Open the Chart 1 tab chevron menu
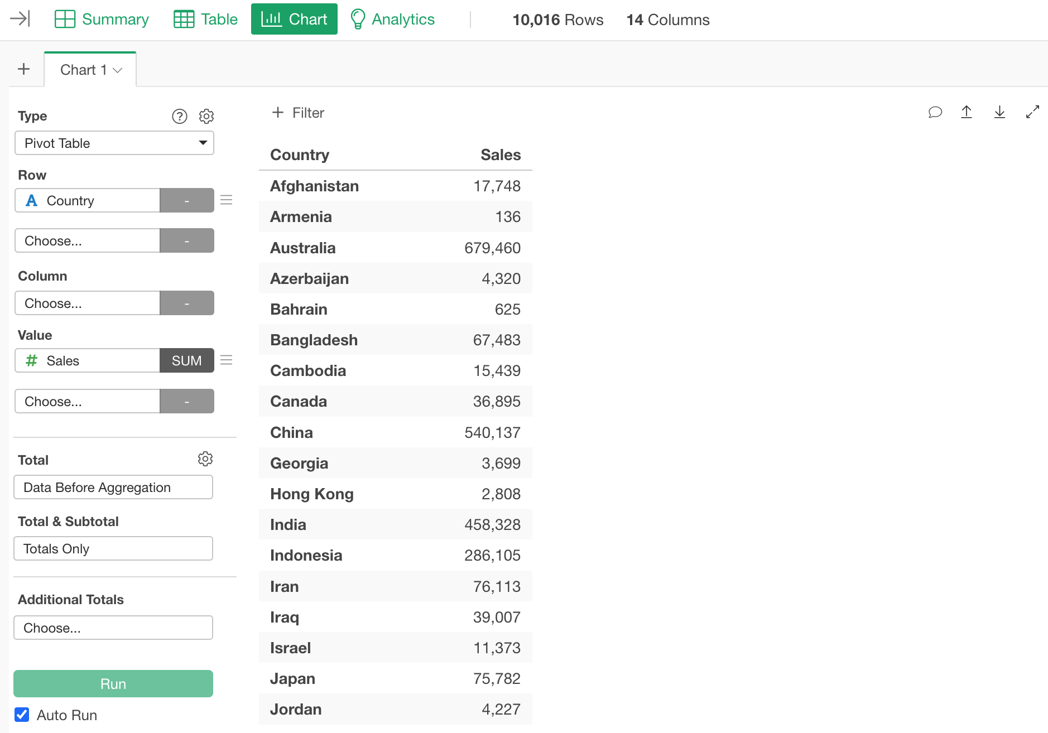This screenshot has width=1048, height=733. [118, 70]
